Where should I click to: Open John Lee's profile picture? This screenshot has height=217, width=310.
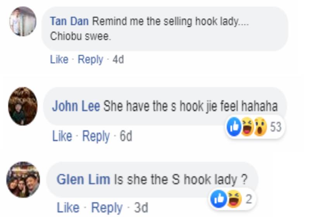pos(23,106)
